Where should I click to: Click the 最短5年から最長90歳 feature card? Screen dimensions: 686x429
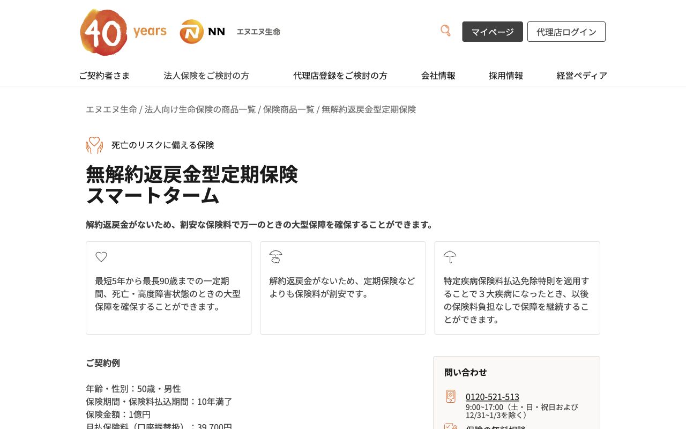click(169, 288)
